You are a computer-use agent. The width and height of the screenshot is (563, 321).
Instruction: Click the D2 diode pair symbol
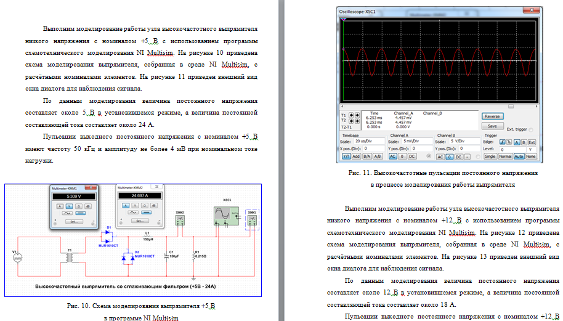coord(128,258)
